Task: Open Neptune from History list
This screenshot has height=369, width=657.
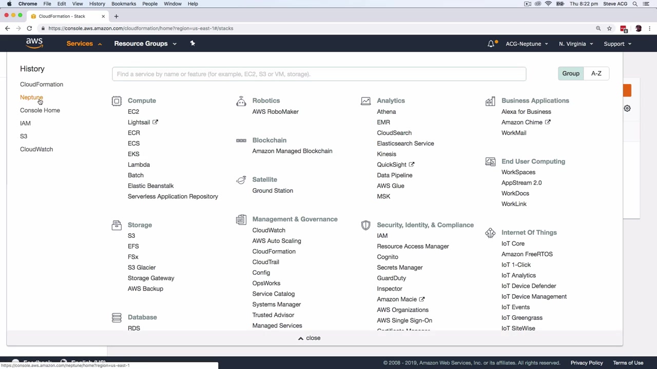Action: [31, 97]
